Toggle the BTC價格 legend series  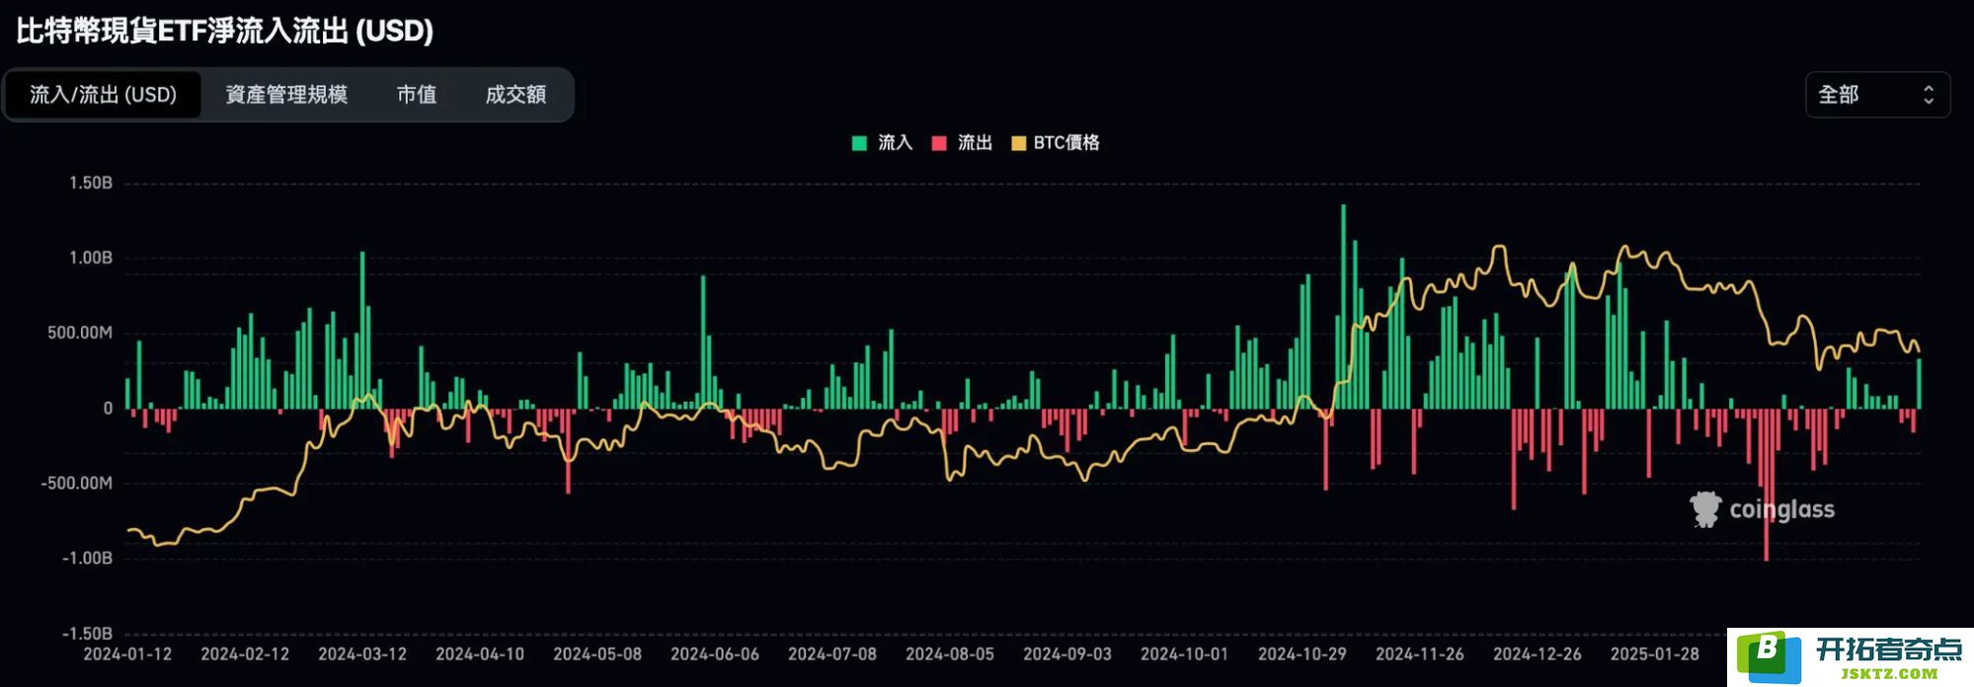[x=1056, y=143]
